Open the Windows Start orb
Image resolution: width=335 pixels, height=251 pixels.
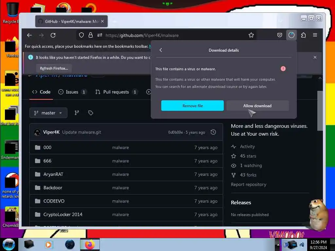pos(9,244)
